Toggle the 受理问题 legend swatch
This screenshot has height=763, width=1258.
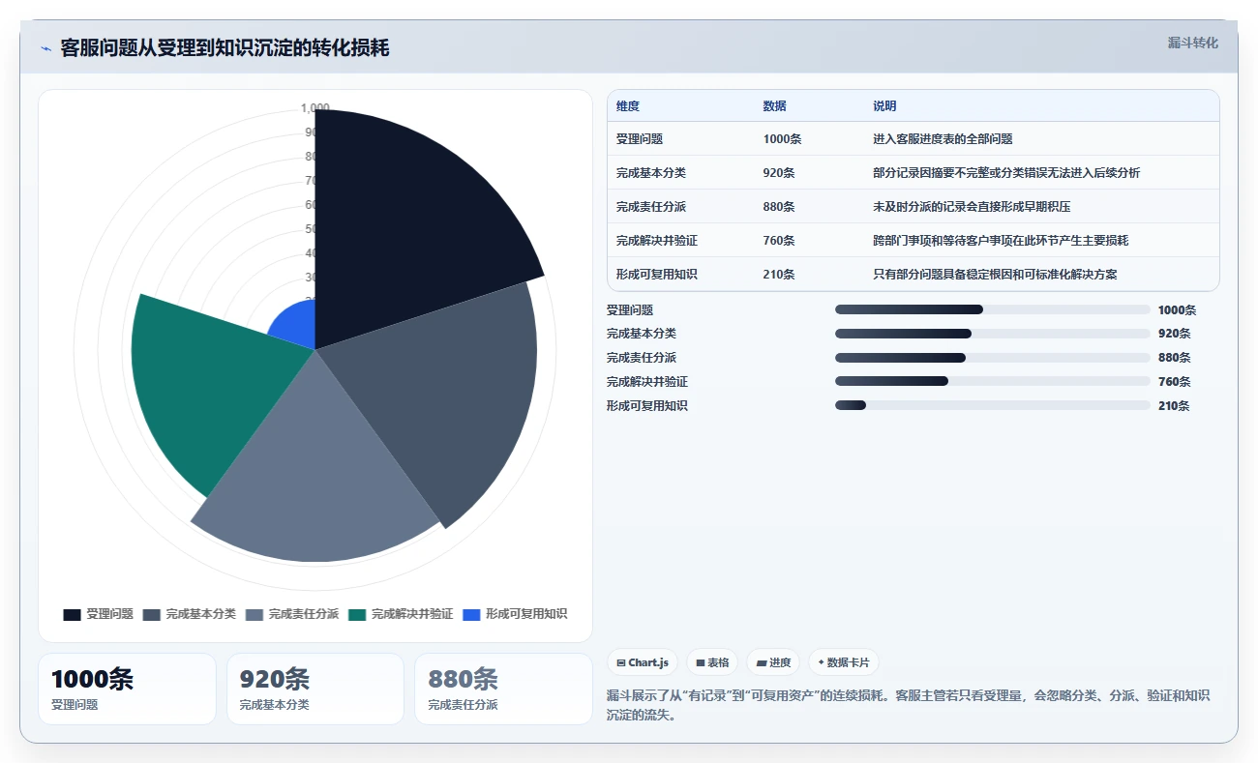[x=72, y=614]
